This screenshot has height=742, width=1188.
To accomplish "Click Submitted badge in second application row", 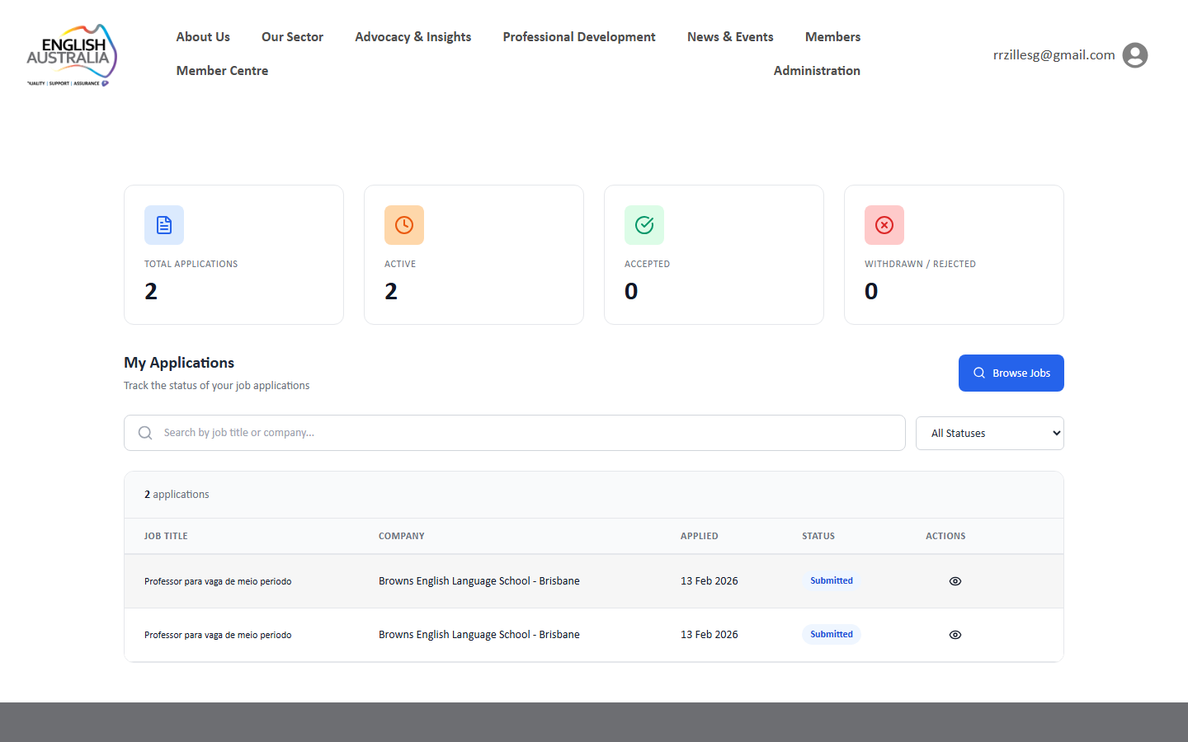I will click(832, 635).
